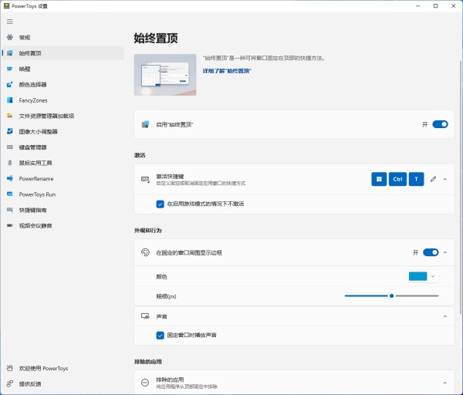
Task: Click the 视频会议静音 camera icon
Action: pos(10,225)
